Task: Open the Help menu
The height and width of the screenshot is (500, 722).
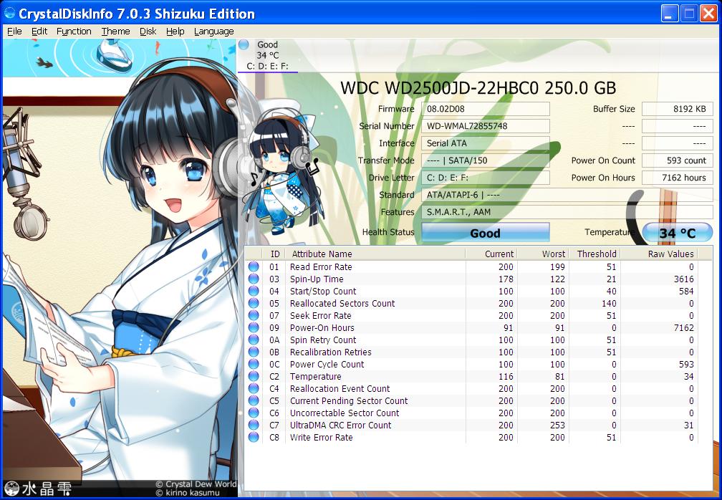Action: [x=175, y=32]
